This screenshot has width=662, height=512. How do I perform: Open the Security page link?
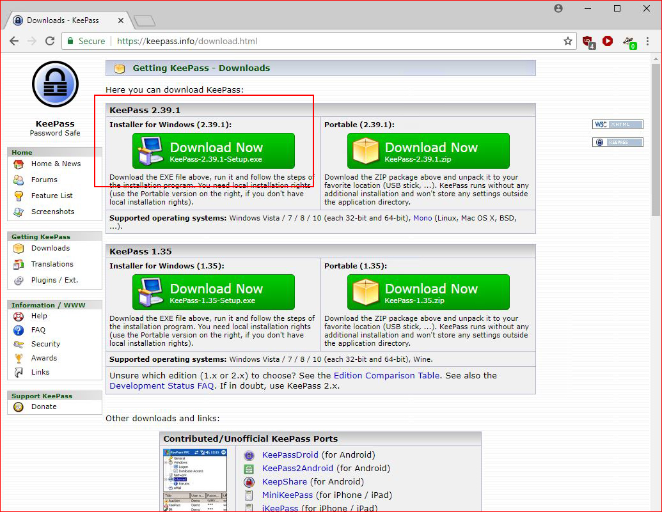(x=45, y=344)
